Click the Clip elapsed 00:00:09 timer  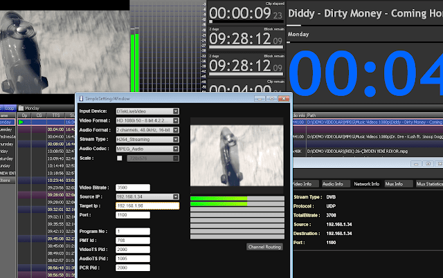pyautogui.click(x=246, y=13)
